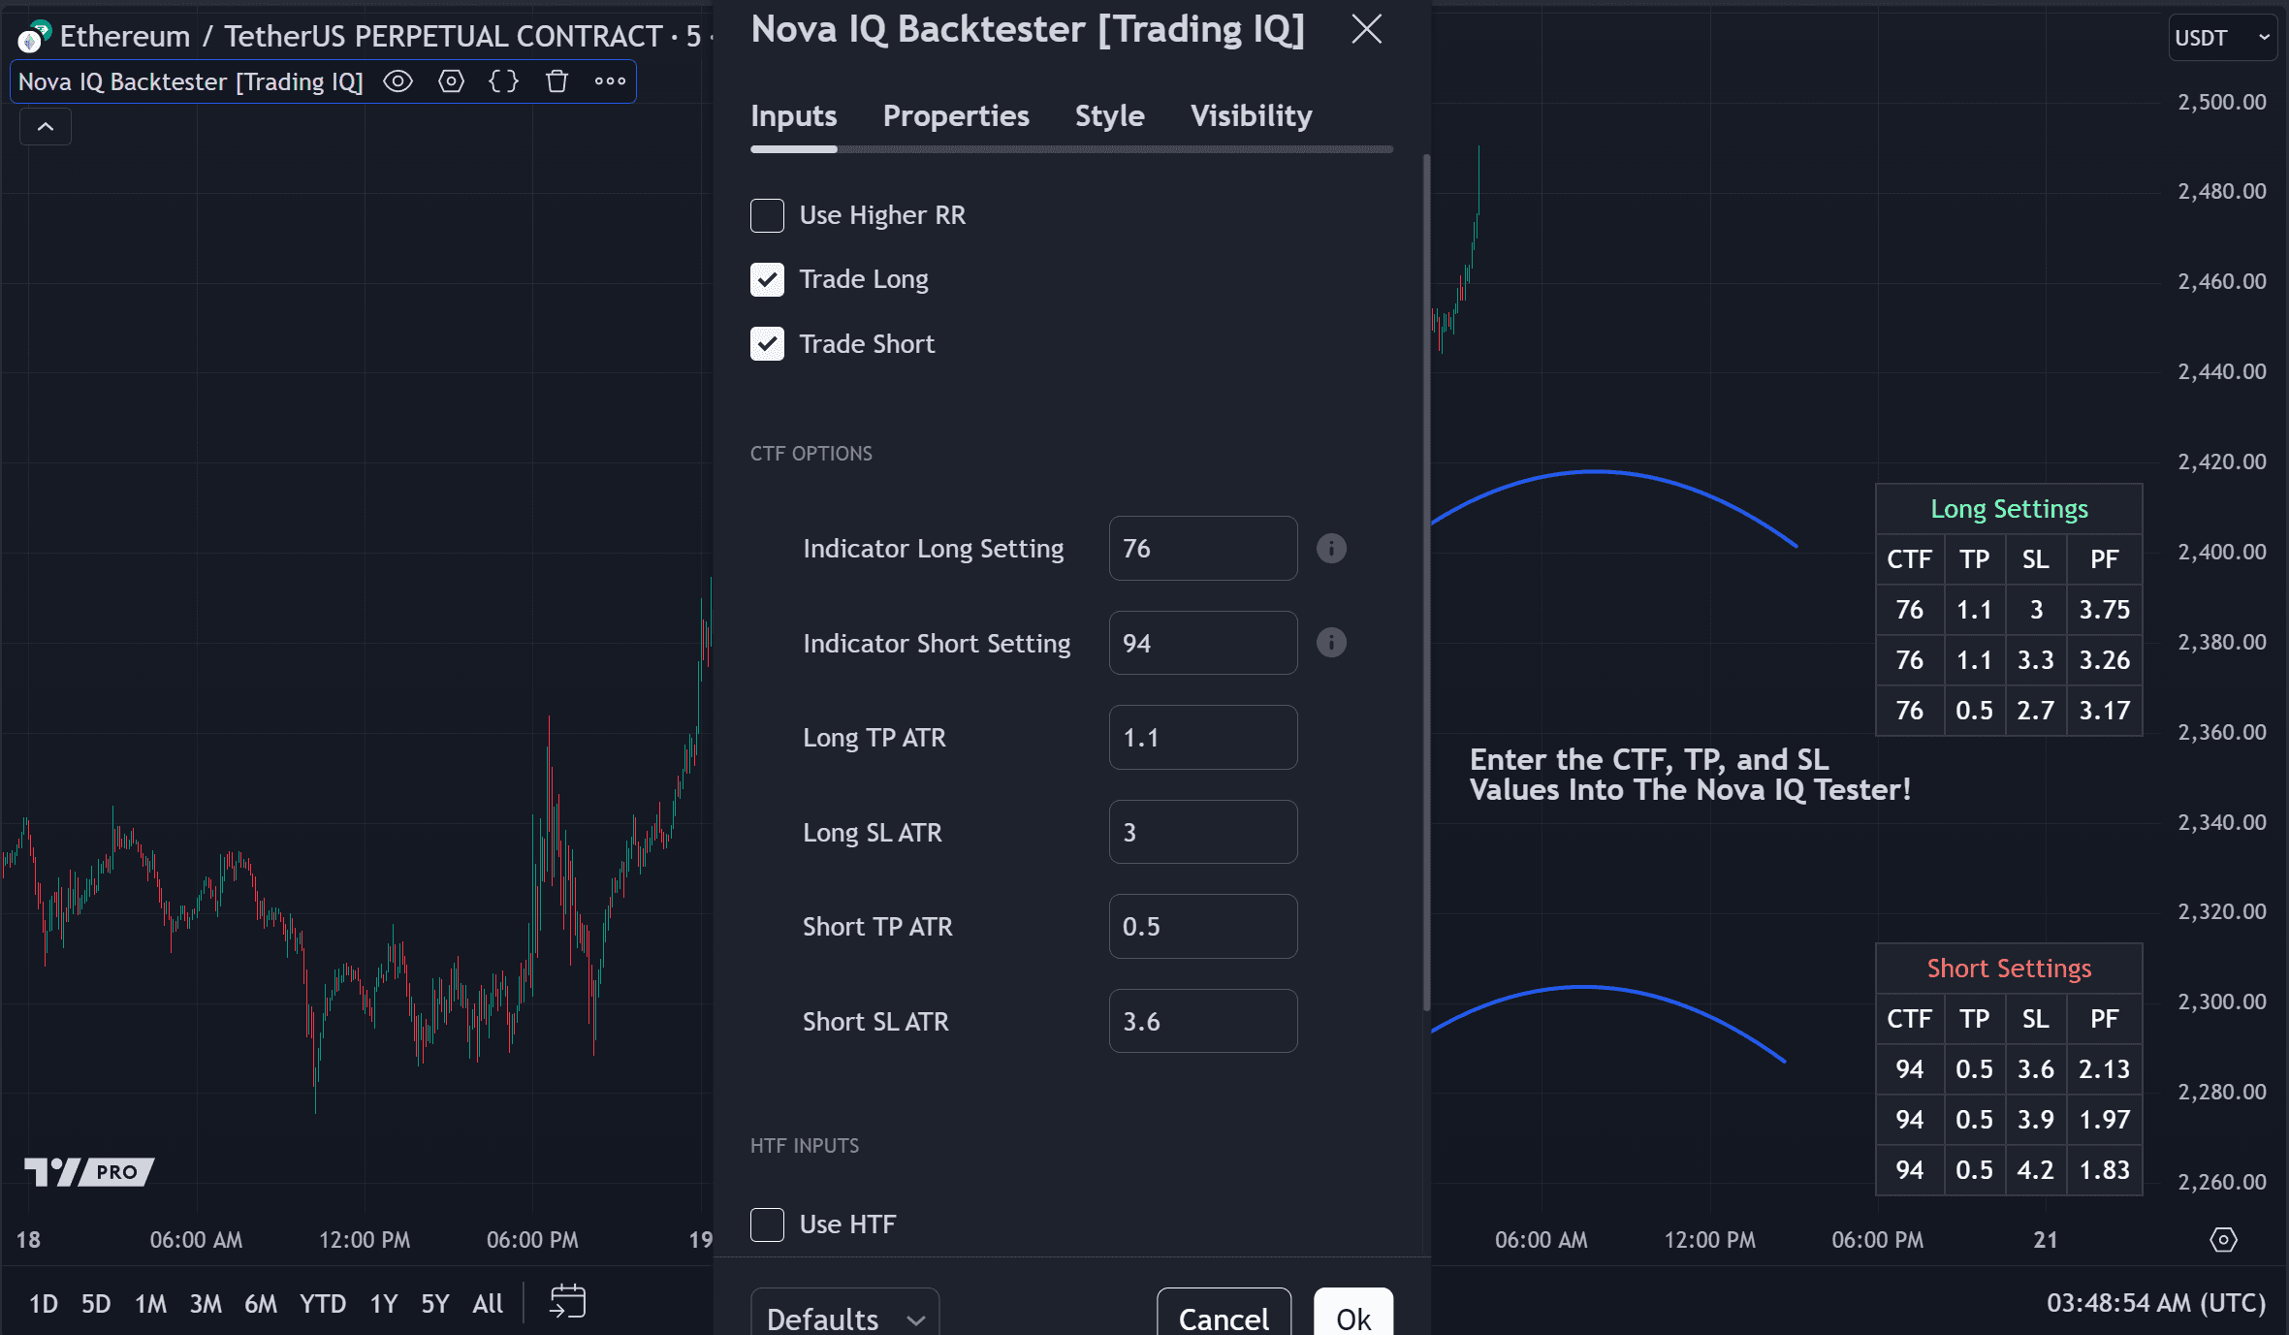Click Ethereum / TetherUS symbol title
This screenshot has width=2289, height=1335.
(x=361, y=37)
